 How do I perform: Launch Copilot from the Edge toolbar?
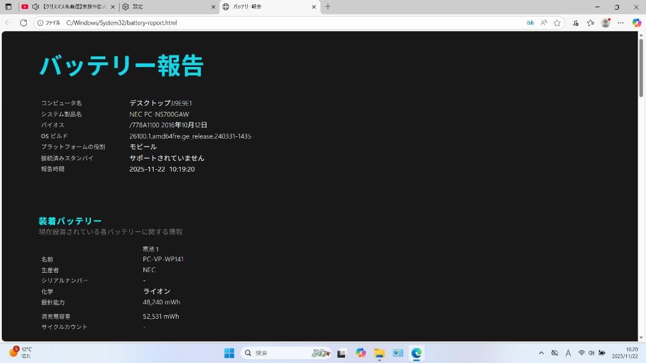636,23
